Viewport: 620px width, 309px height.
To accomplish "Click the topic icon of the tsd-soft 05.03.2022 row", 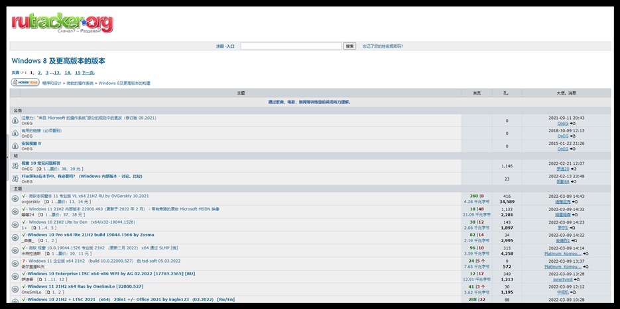I will point(15,263).
